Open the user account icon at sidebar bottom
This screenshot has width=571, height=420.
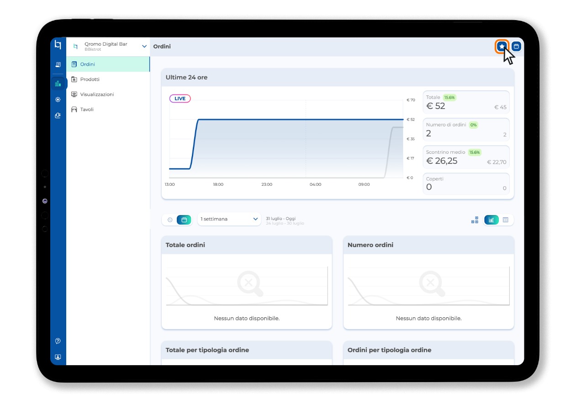[58, 357]
